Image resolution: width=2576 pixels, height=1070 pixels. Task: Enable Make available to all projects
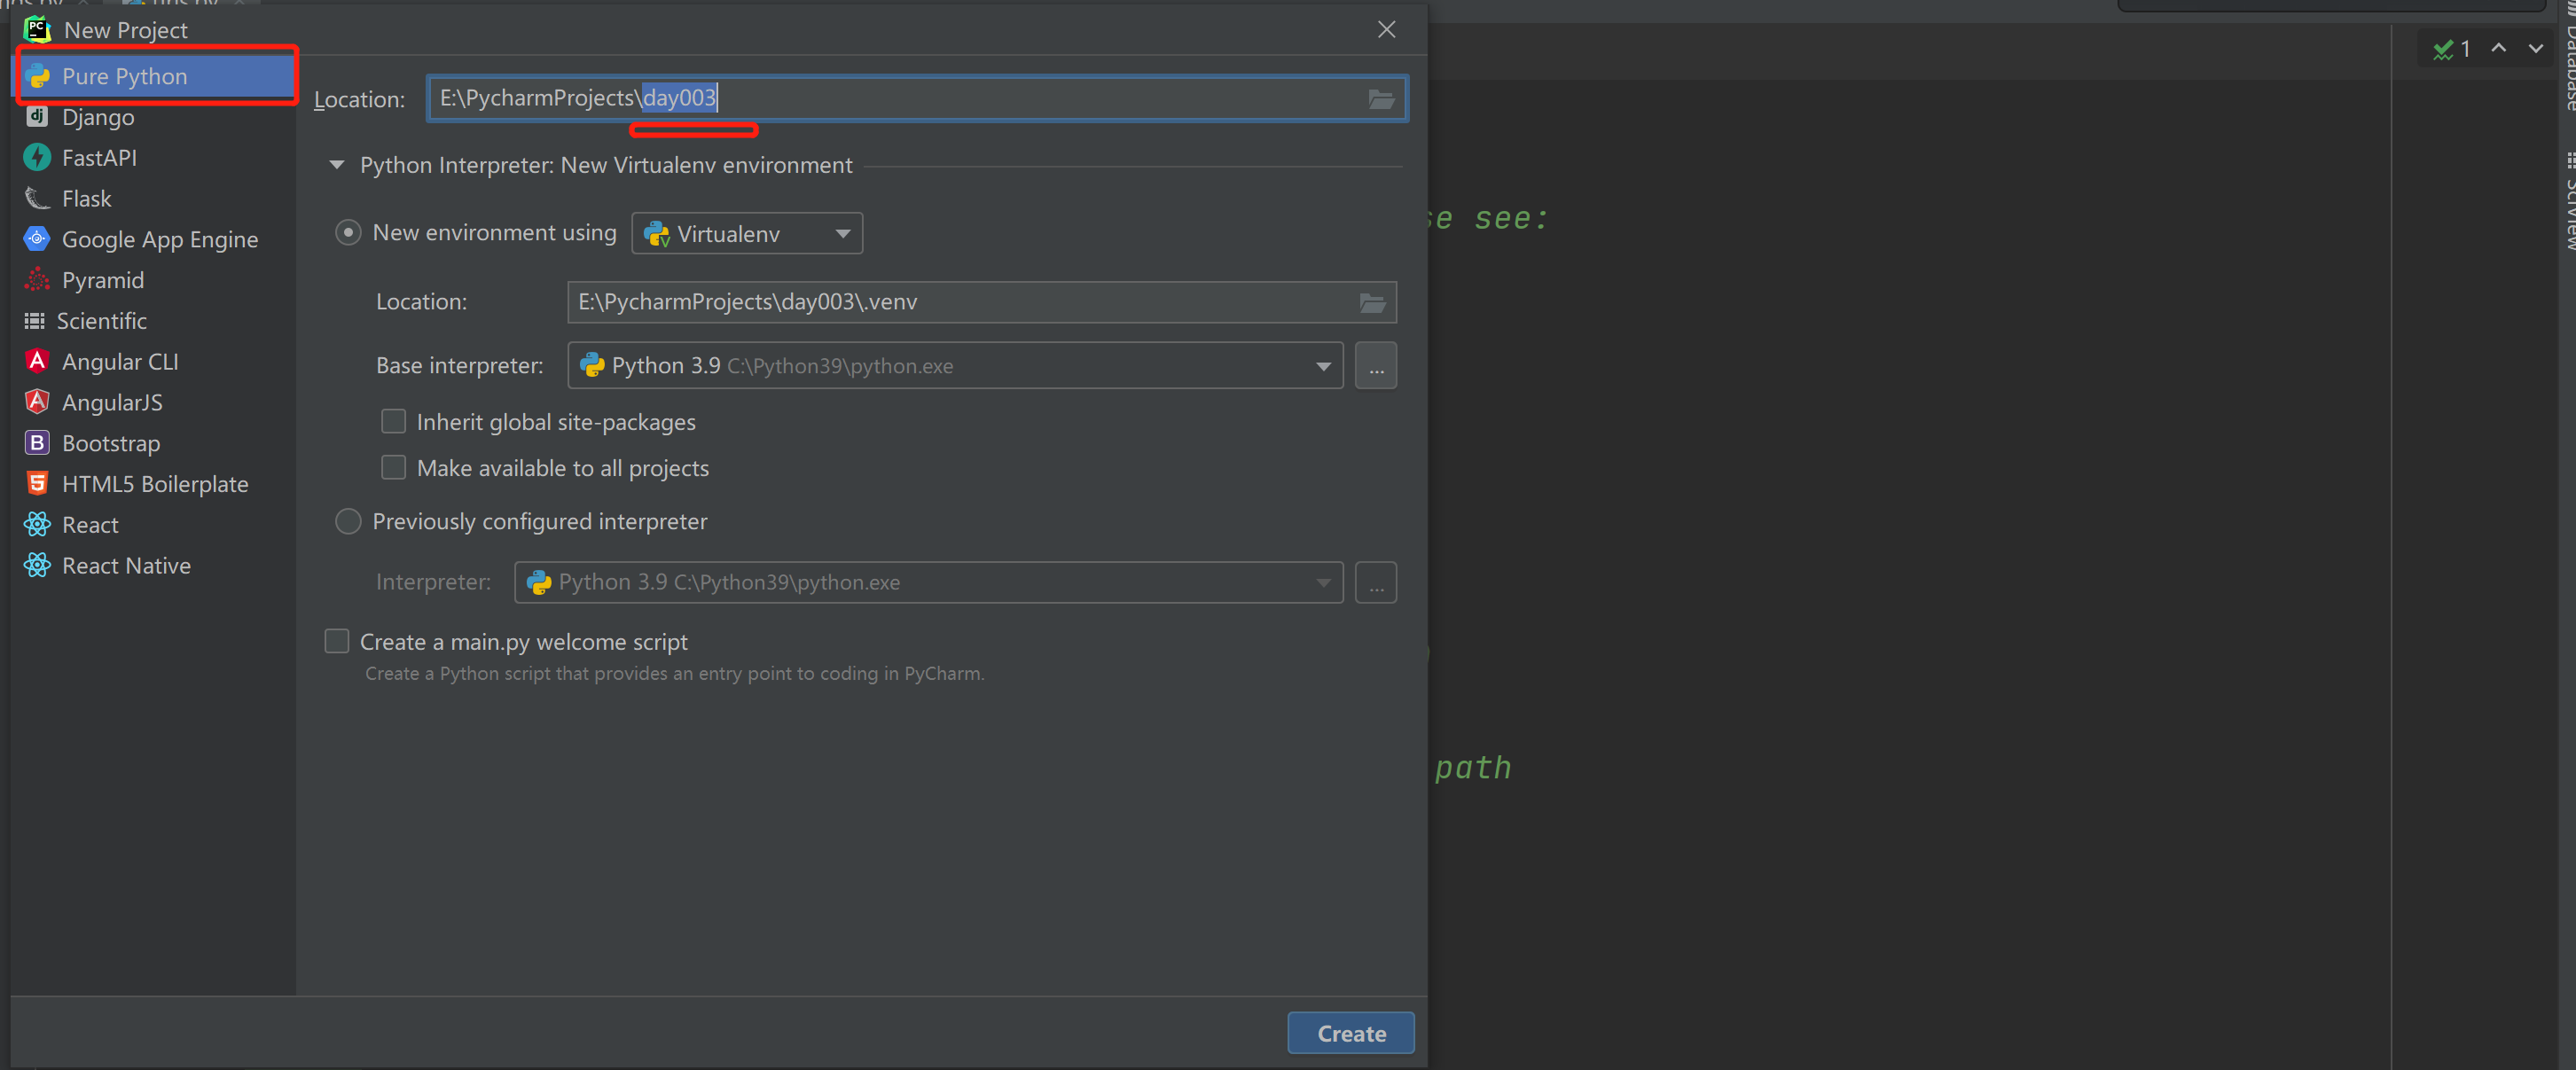394,468
